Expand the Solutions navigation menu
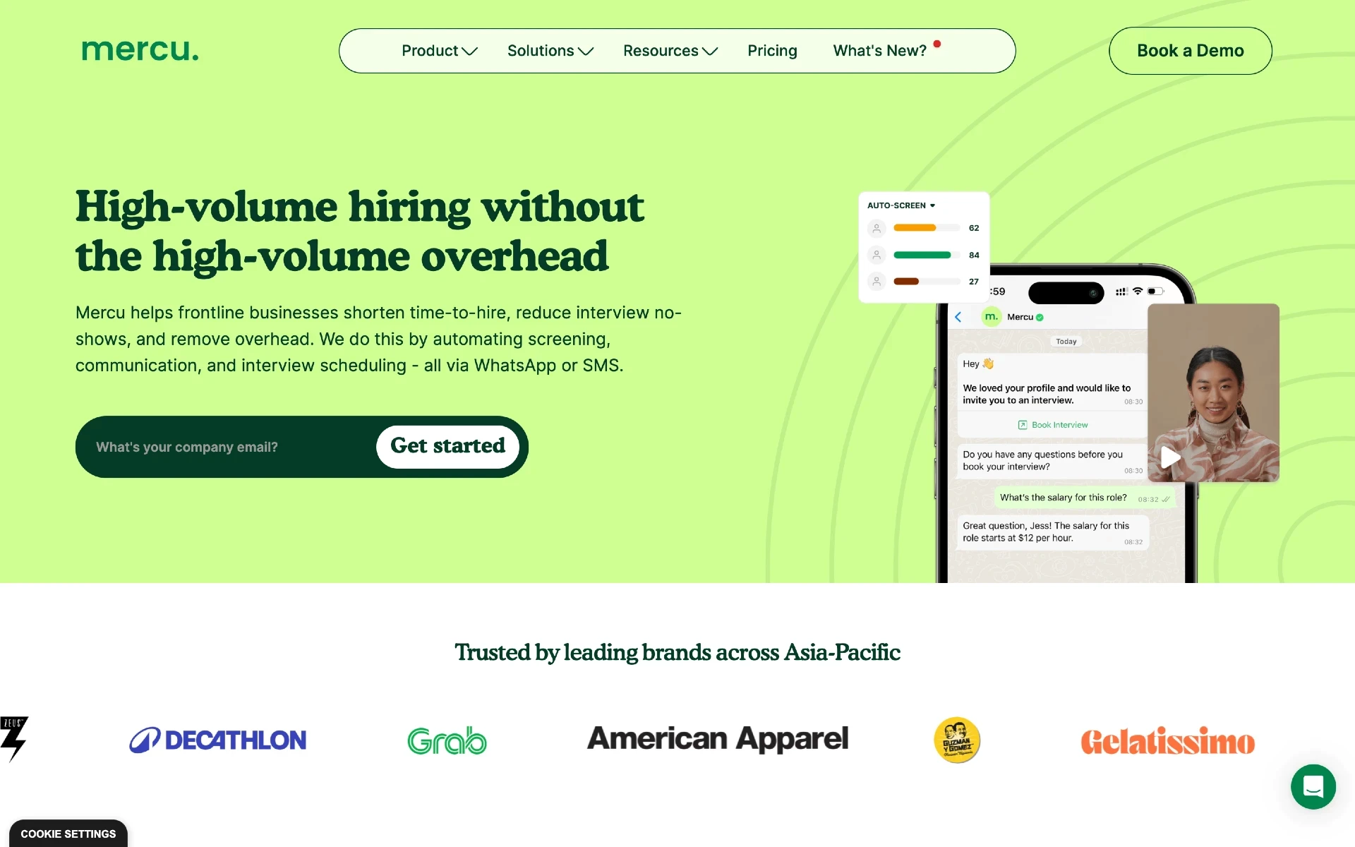Viewport: 1355px width, 847px height. coord(548,50)
